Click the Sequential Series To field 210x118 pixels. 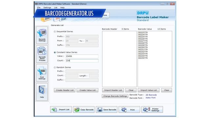[x=92, y=41]
